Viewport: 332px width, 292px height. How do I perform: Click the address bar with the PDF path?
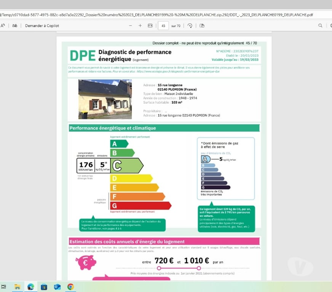tap(157, 15)
